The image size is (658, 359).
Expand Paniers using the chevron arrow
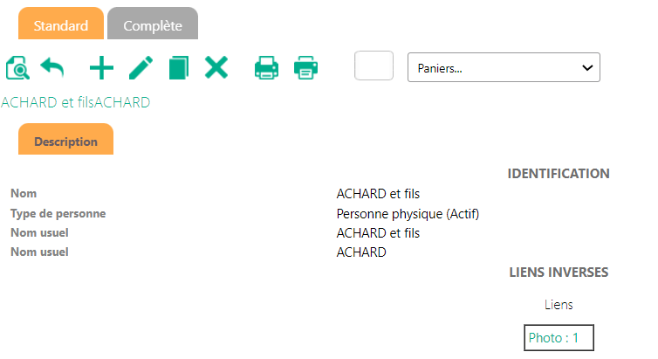587,67
